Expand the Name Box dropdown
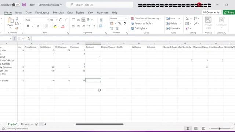 pyautogui.click(x=11, y=38)
